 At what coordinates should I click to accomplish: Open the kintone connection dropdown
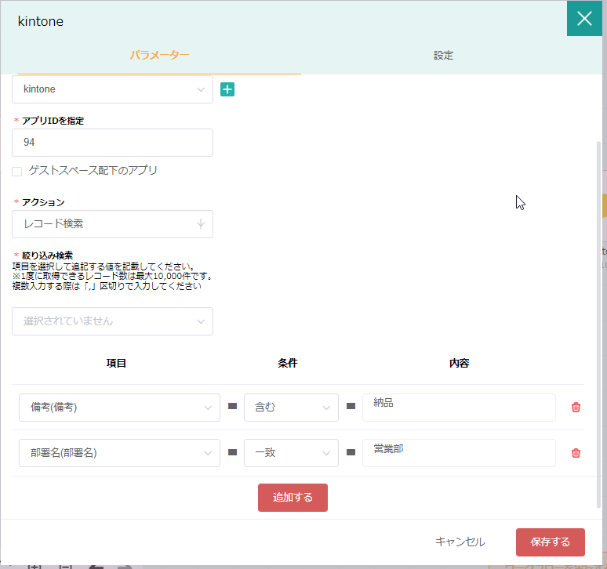pos(112,89)
